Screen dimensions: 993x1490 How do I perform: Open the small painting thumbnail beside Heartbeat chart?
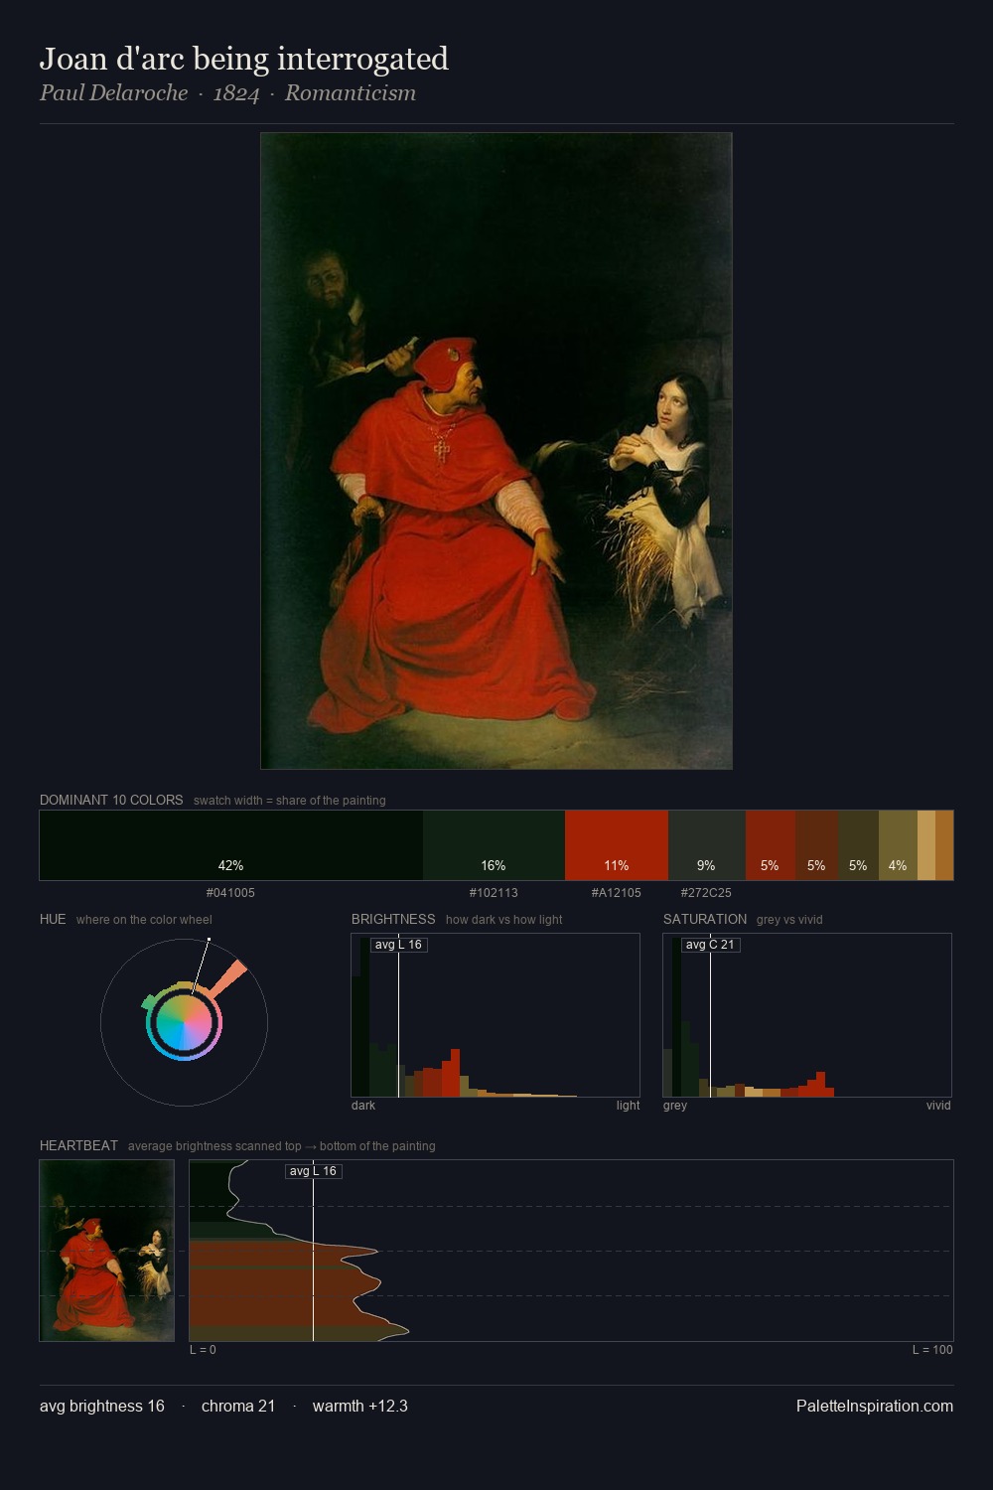click(107, 1251)
